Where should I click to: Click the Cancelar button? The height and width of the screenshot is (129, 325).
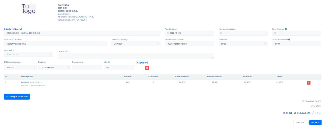[x=300, y=122]
